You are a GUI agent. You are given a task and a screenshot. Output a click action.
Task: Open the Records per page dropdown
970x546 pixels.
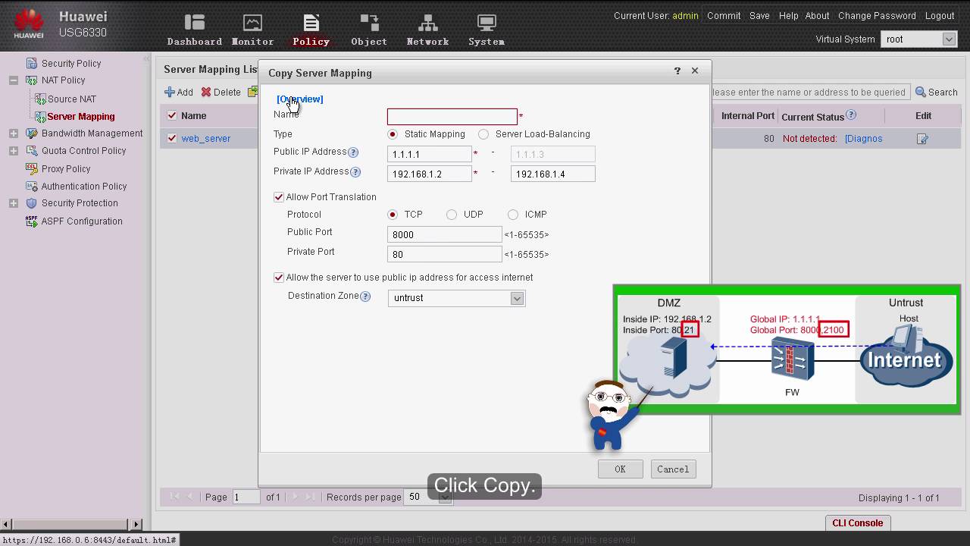tap(446, 497)
